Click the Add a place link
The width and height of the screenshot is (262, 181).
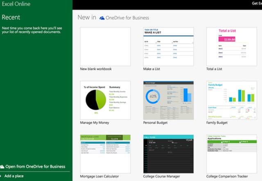point(14,176)
